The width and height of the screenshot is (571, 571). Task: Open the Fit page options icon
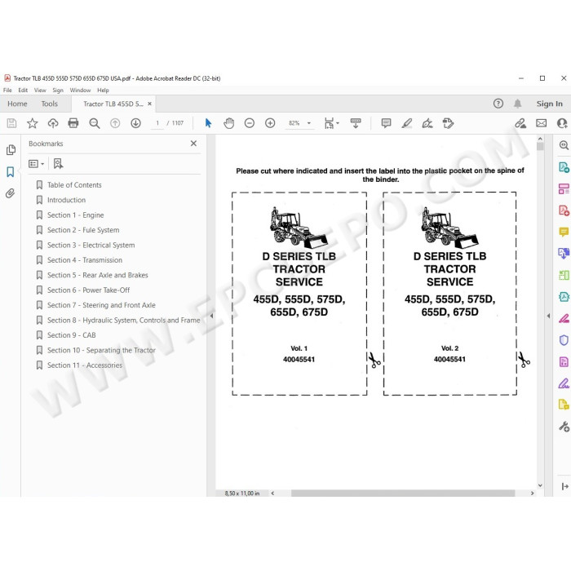pos(331,123)
